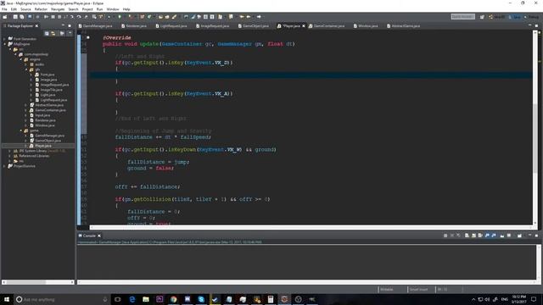Open Package Explorer view menu arrow
Viewport: 543px width, 305px height.
point(70,33)
